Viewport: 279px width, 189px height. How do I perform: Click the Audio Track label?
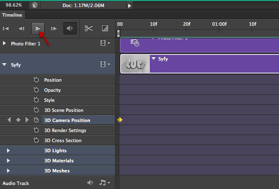coord(16,183)
